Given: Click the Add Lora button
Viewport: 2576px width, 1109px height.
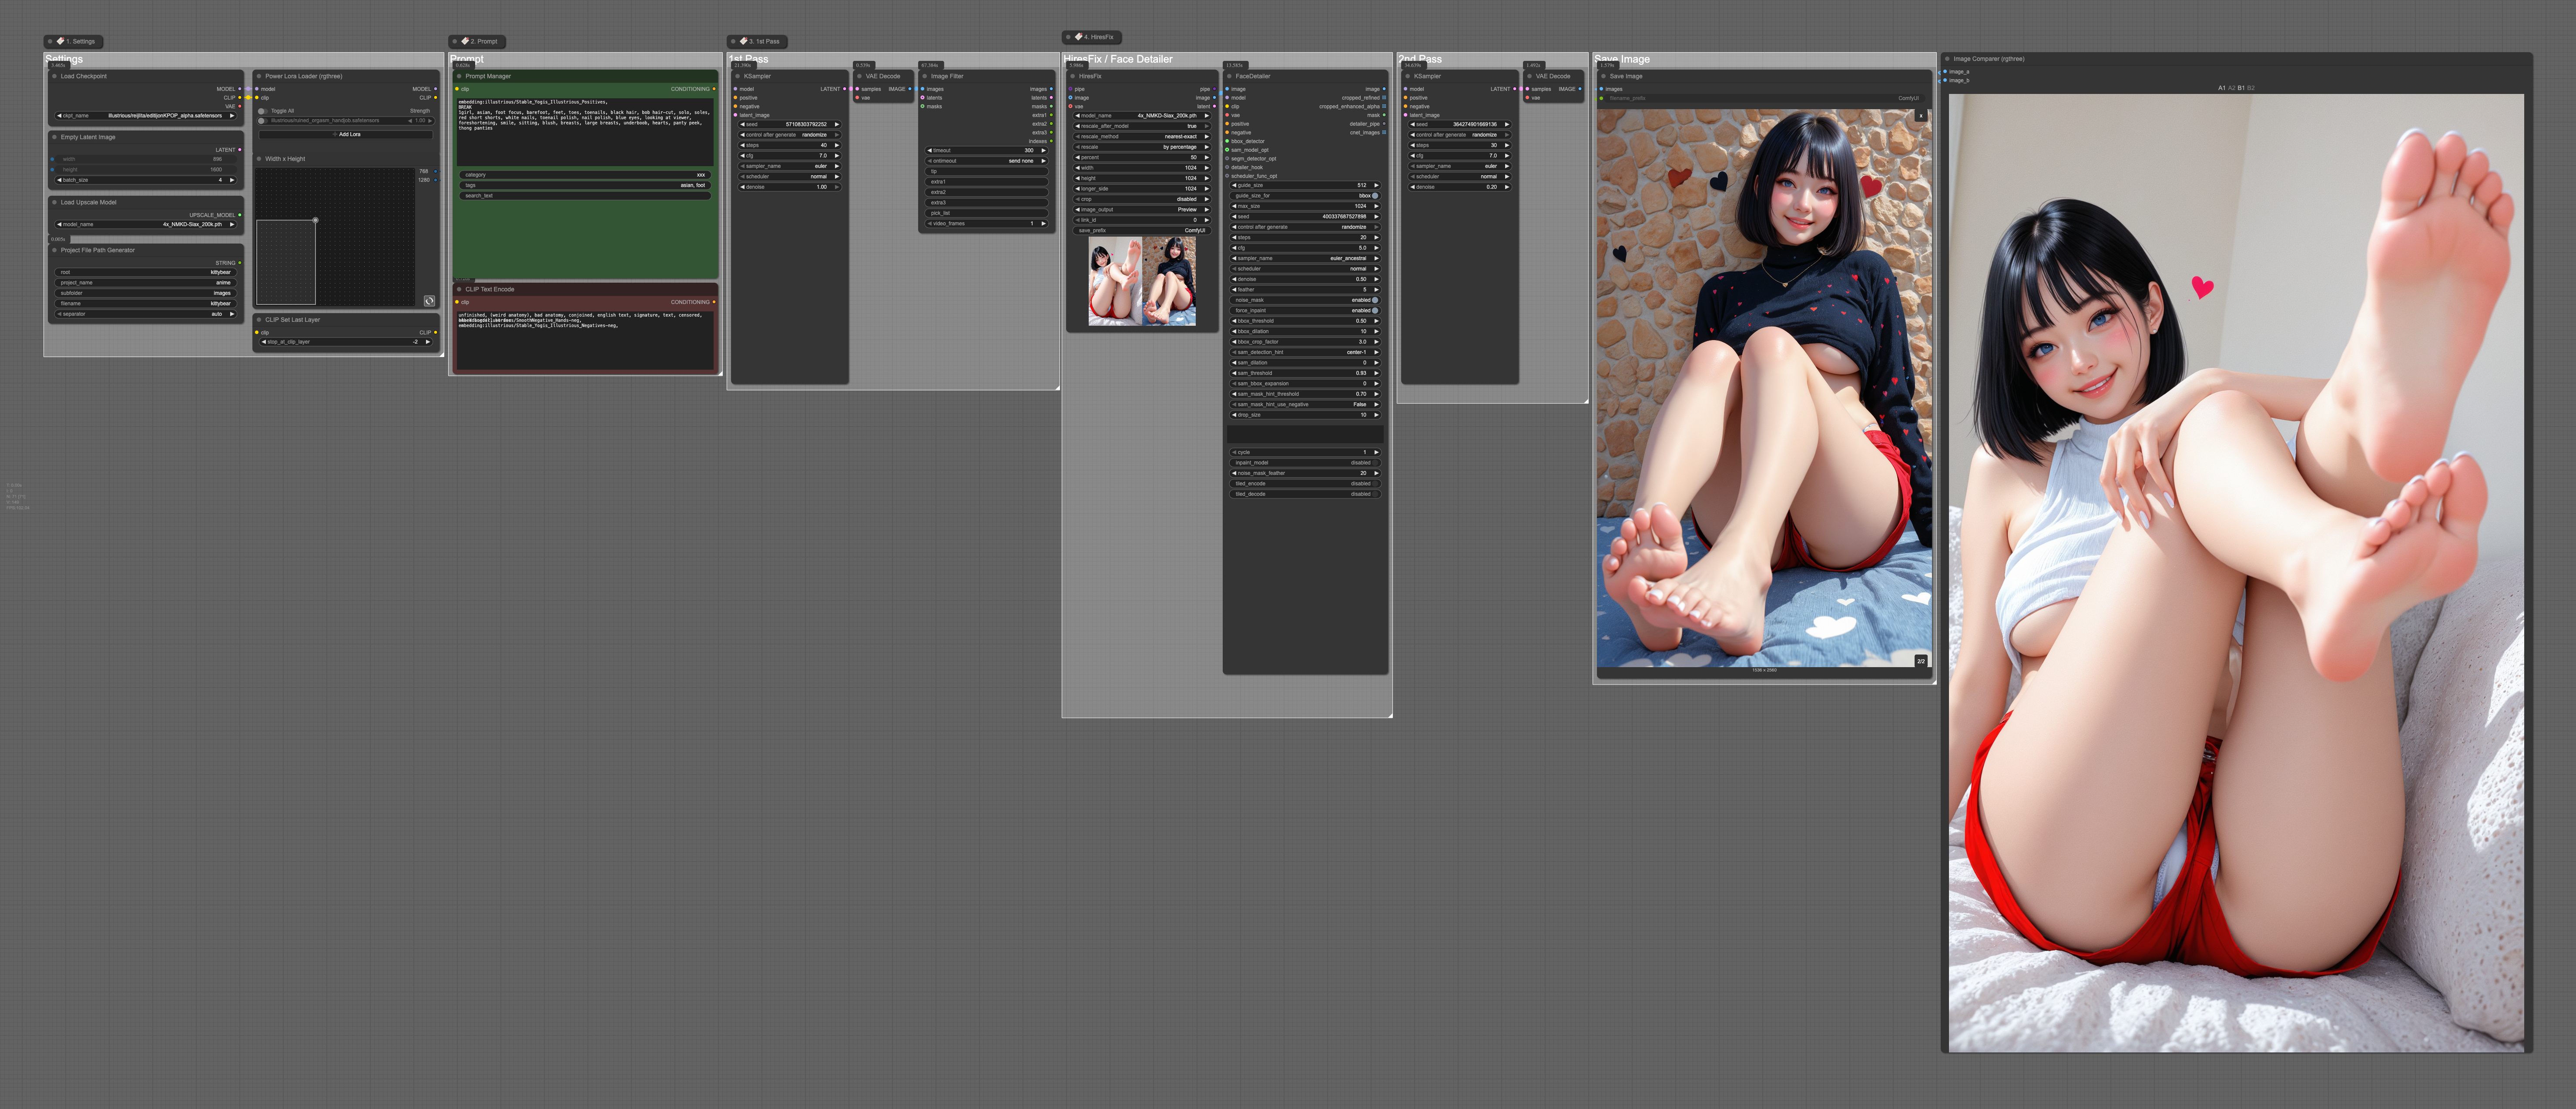Looking at the screenshot, I should (346, 134).
